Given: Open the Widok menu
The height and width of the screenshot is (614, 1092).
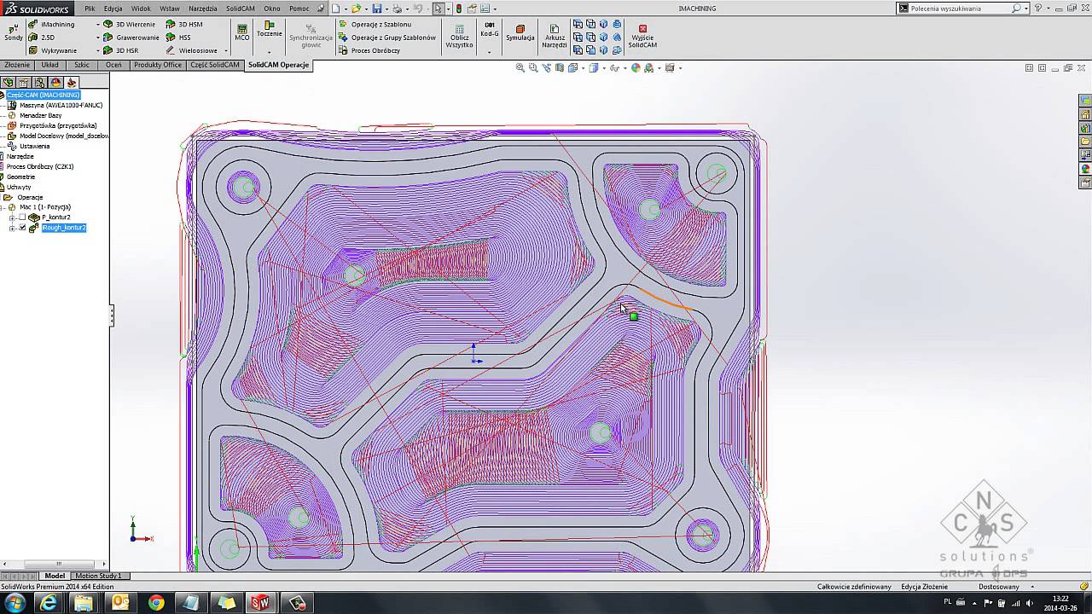Looking at the screenshot, I should (x=141, y=9).
